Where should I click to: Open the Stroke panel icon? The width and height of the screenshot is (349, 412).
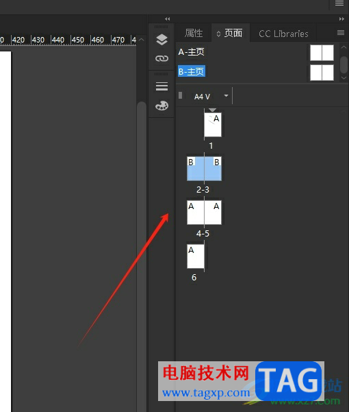click(161, 86)
